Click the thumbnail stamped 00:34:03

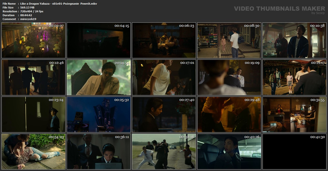tap(34, 152)
